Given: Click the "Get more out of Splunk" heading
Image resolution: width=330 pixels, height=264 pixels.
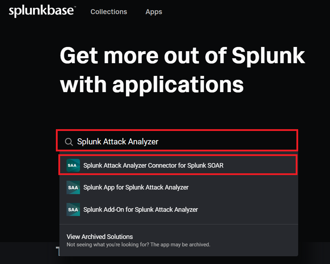Looking at the screenshot, I should click(x=182, y=55).
